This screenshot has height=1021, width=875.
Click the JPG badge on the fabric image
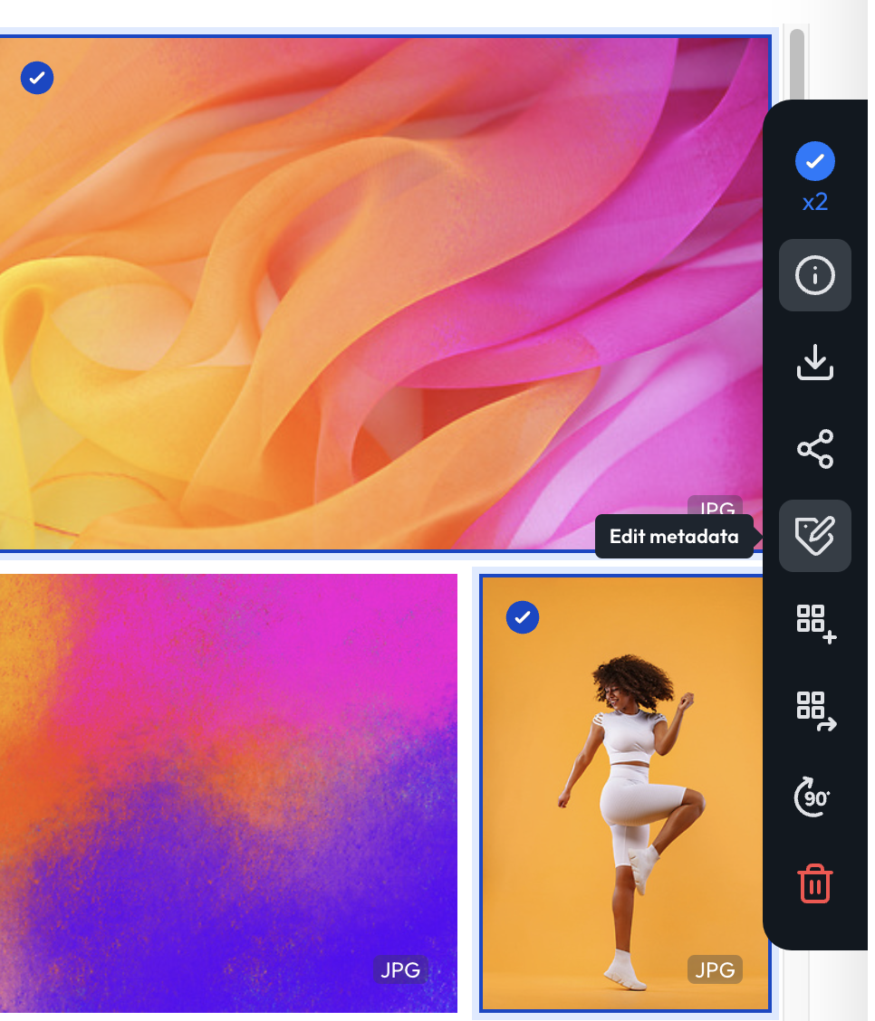pos(715,510)
